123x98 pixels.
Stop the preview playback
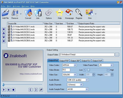click(x=13, y=90)
